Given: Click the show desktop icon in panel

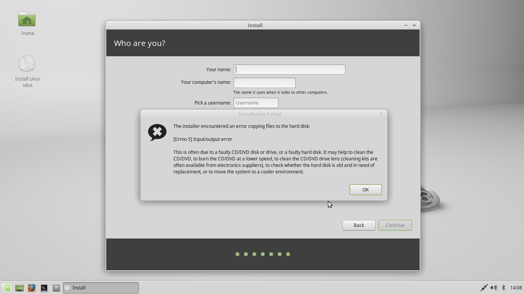Looking at the screenshot, I should pyautogui.click(x=20, y=287).
